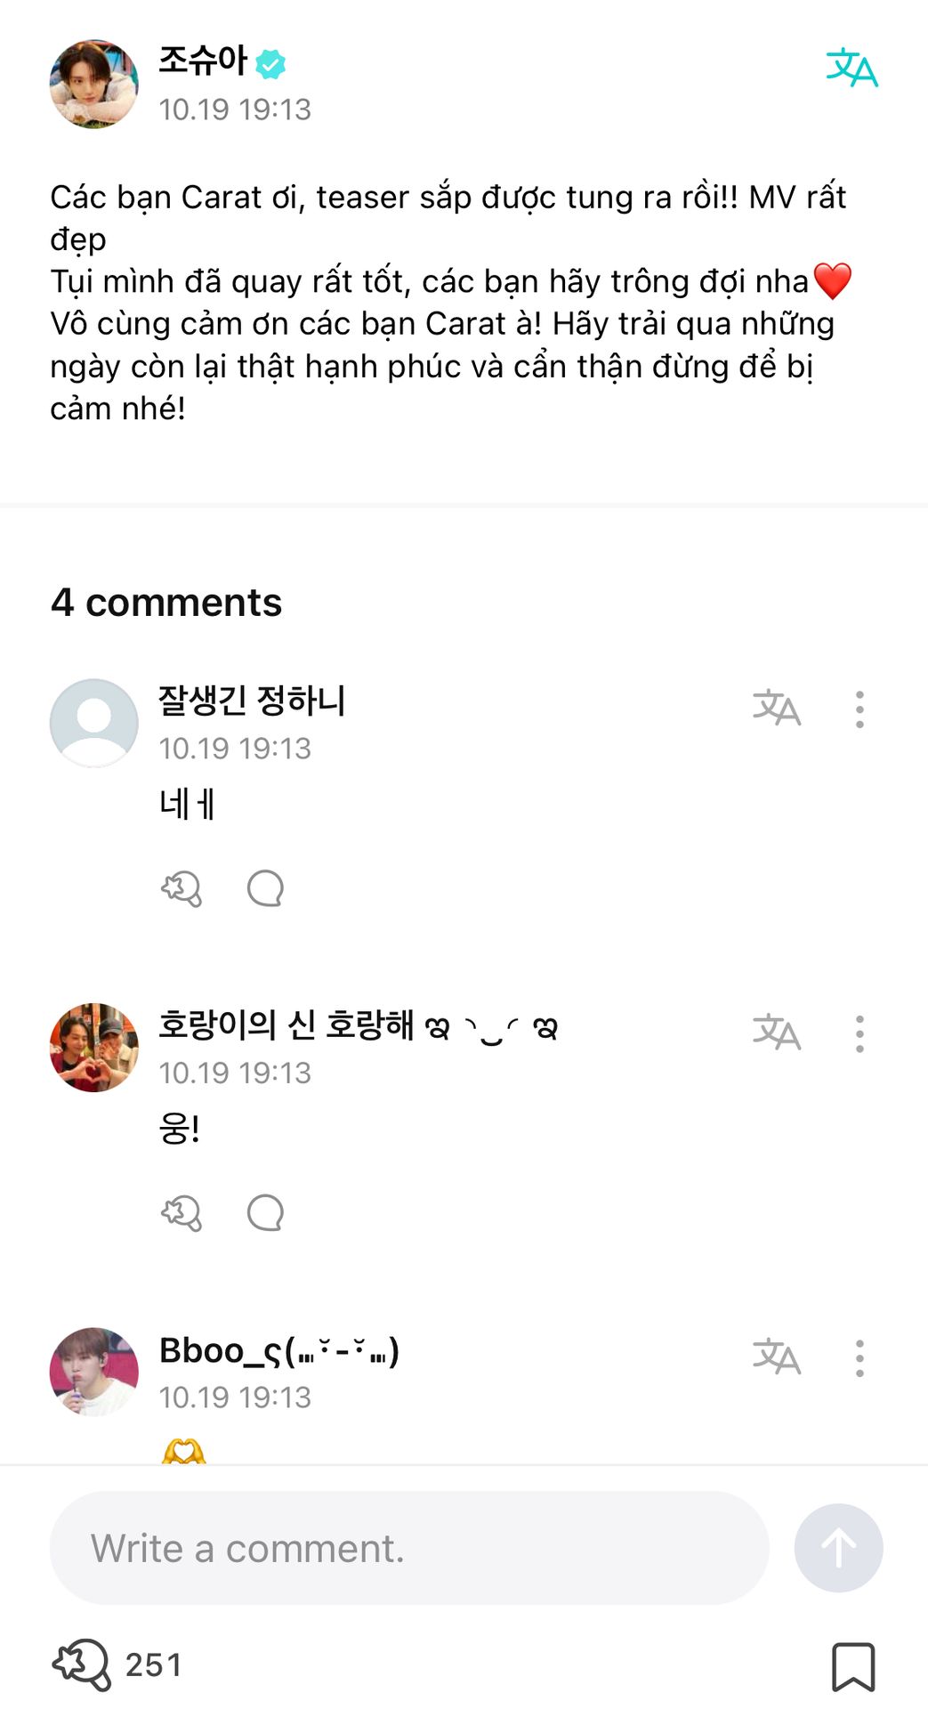Cheer the '웅!' comment
Image resolution: width=928 pixels, height=1709 pixels.
click(x=182, y=1212)
